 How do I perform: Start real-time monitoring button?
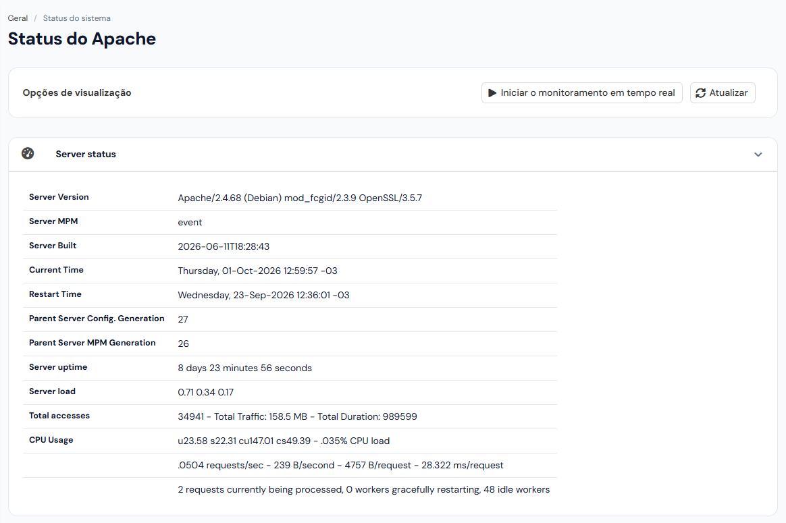[581, 92]
